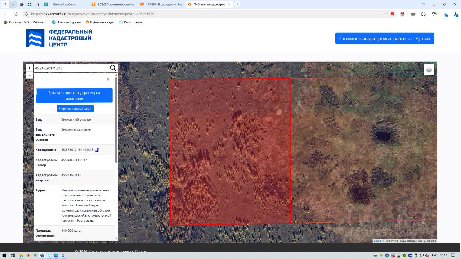The image size is (461, 259).
Task: Click the РУС language indicator
Action: tap(434, 255)
